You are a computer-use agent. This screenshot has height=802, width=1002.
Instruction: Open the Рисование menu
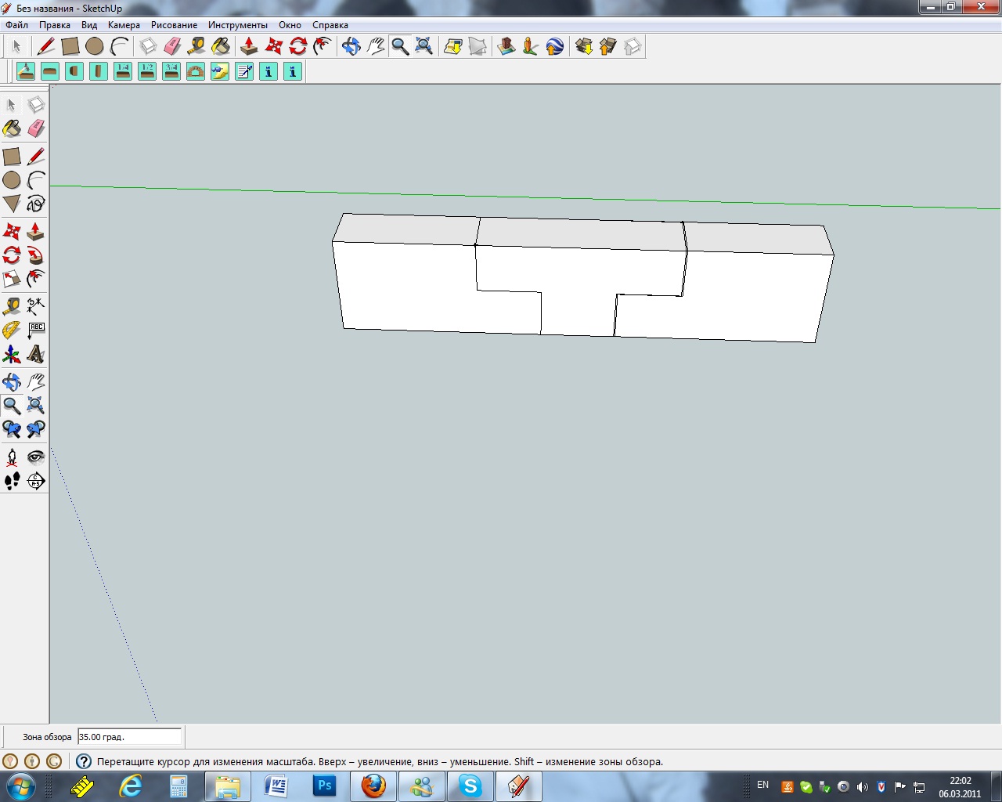click(x=174, y=25)
